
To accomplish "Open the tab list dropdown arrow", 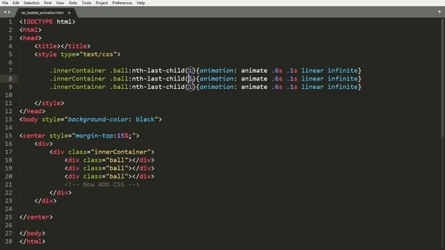I will tap(439, 12).
